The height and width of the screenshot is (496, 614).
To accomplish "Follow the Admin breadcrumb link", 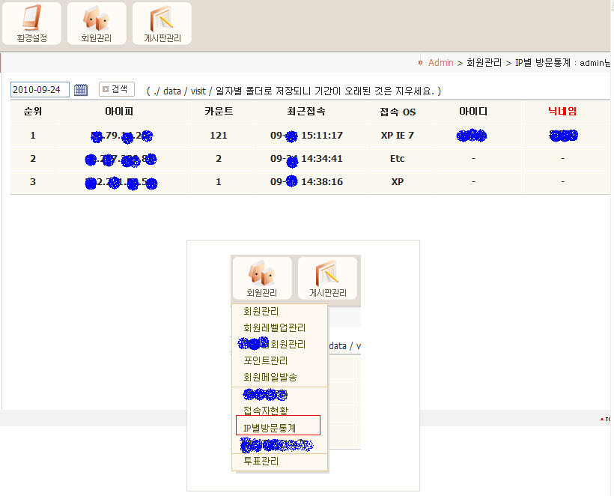I will (440, 63).
